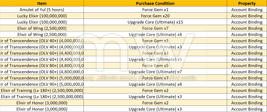Click Account Binding in the Force Gem x5 row
This screenshot has width=267, height=112.
coord(247,66)
